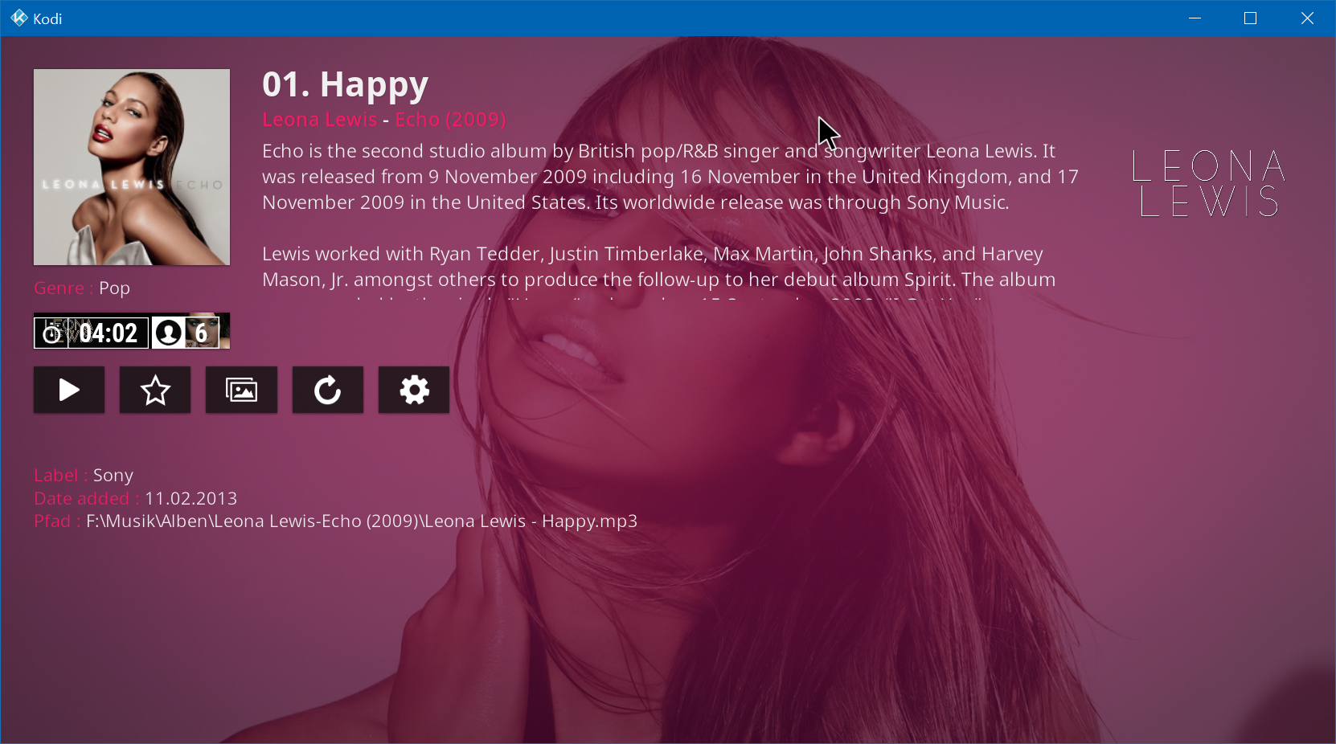Screen dimensions: 1336x744
Task: Click the song title 01. Happy
Action: pyautogui.click(x=345, y=84)
